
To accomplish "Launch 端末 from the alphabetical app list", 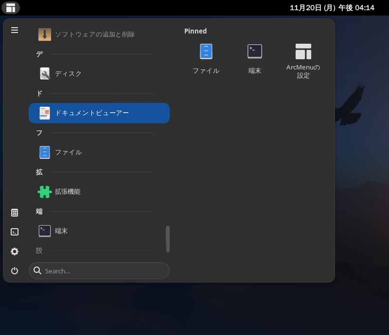I will click(99, 231).
